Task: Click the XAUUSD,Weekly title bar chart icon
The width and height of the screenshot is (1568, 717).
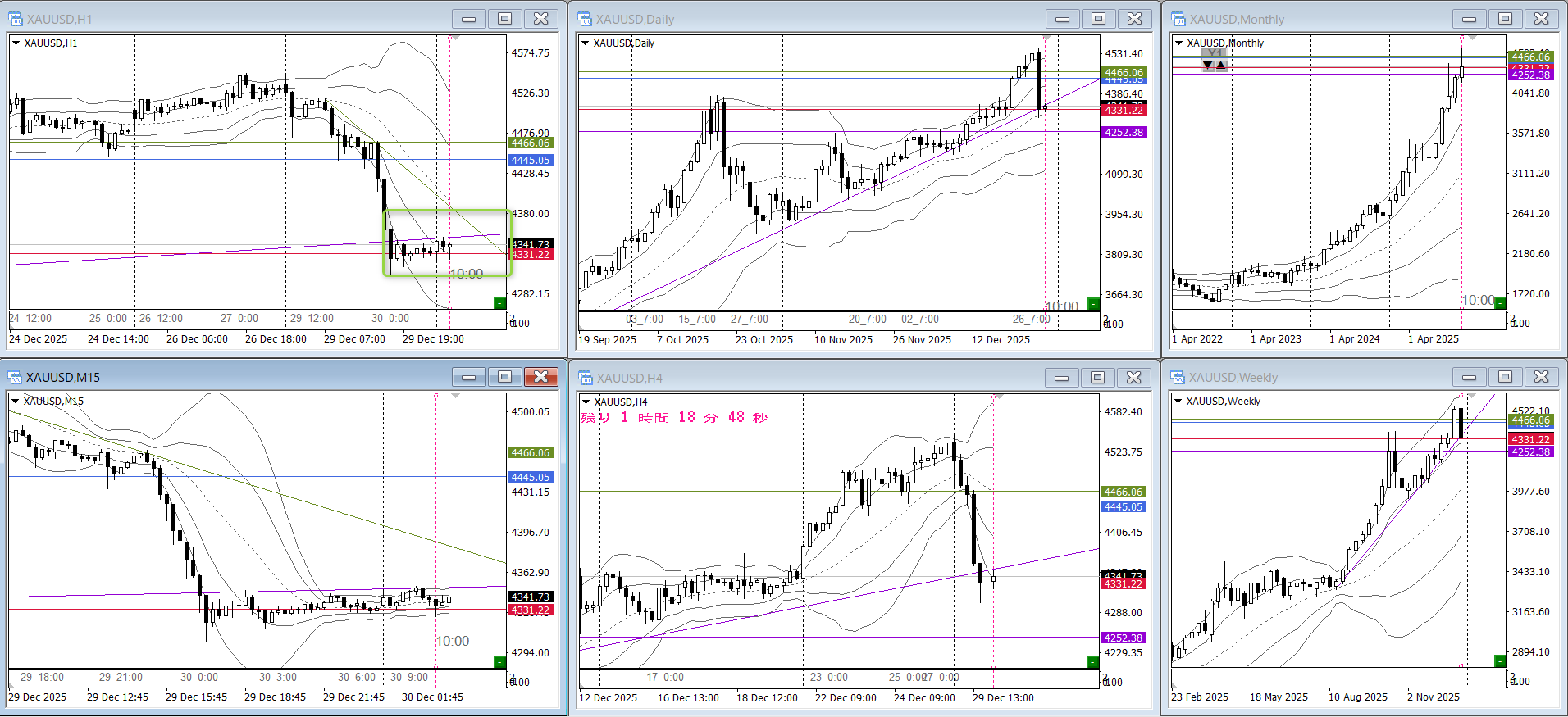Action: click(x=1178, y=378)
